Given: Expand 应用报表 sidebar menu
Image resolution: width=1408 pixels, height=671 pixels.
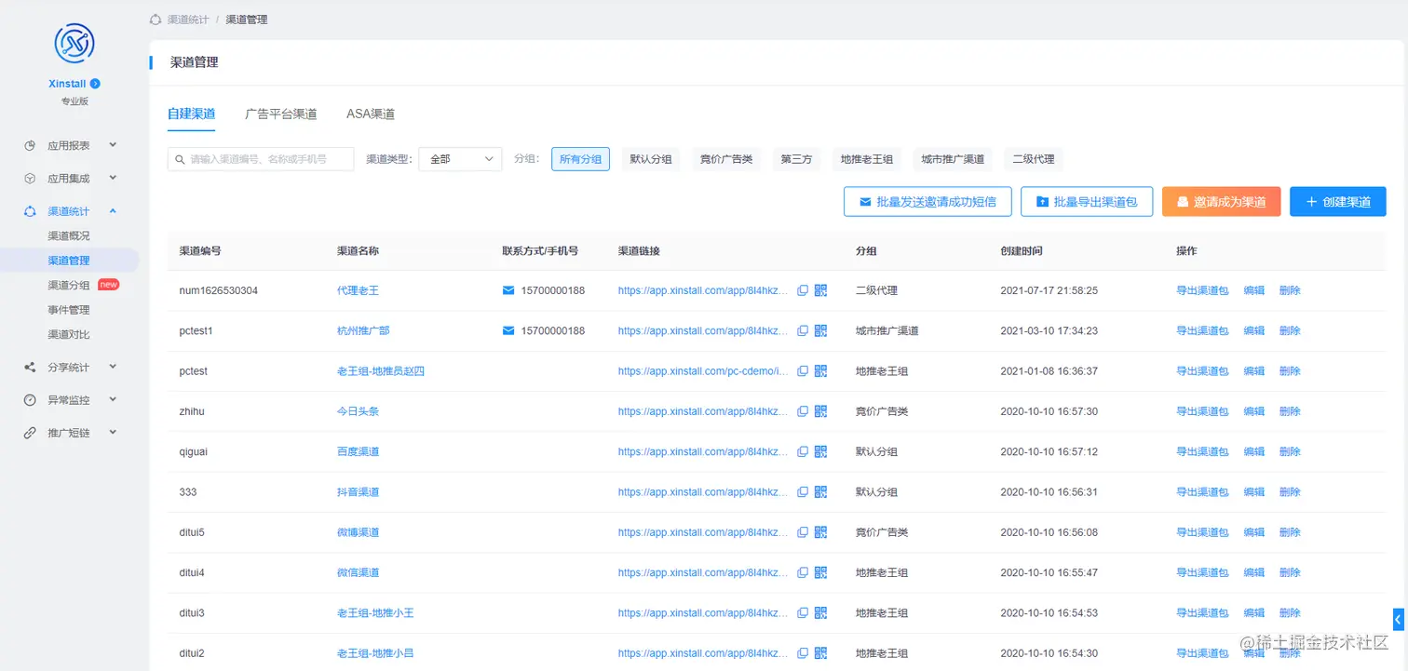Looking at the screenshot, I should [x=70, y=145].
